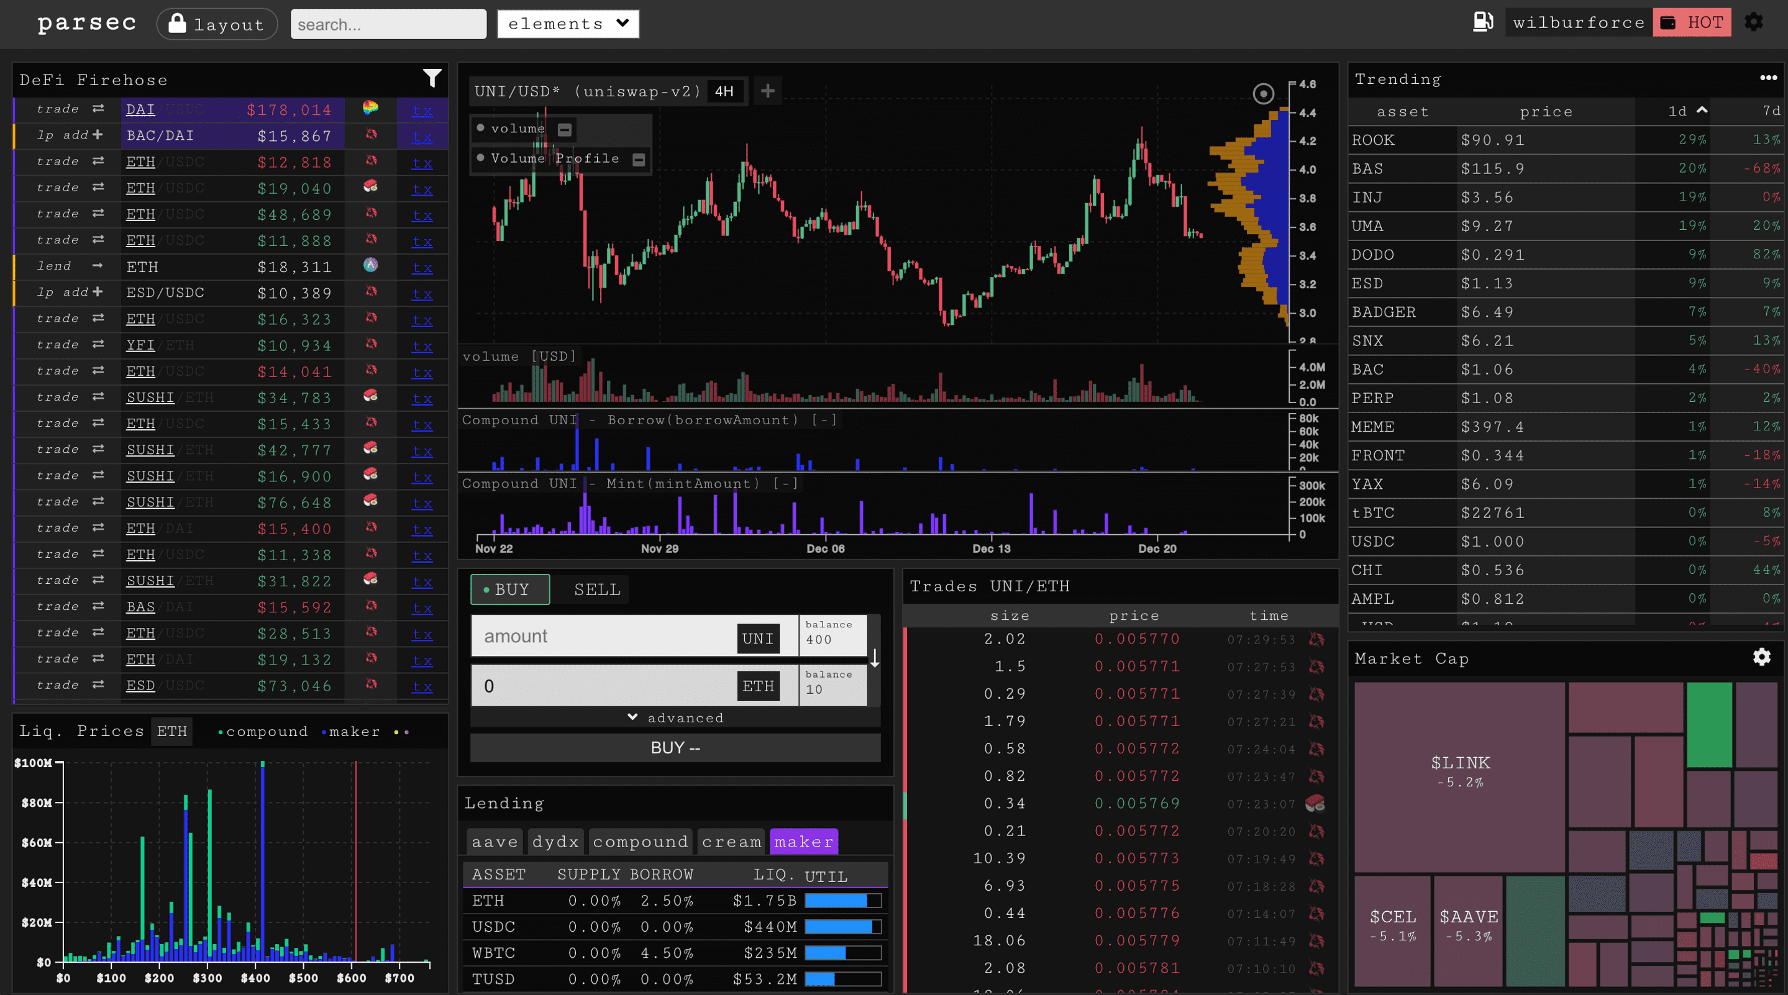Switch to aave lending tab

tap(495, 842)
